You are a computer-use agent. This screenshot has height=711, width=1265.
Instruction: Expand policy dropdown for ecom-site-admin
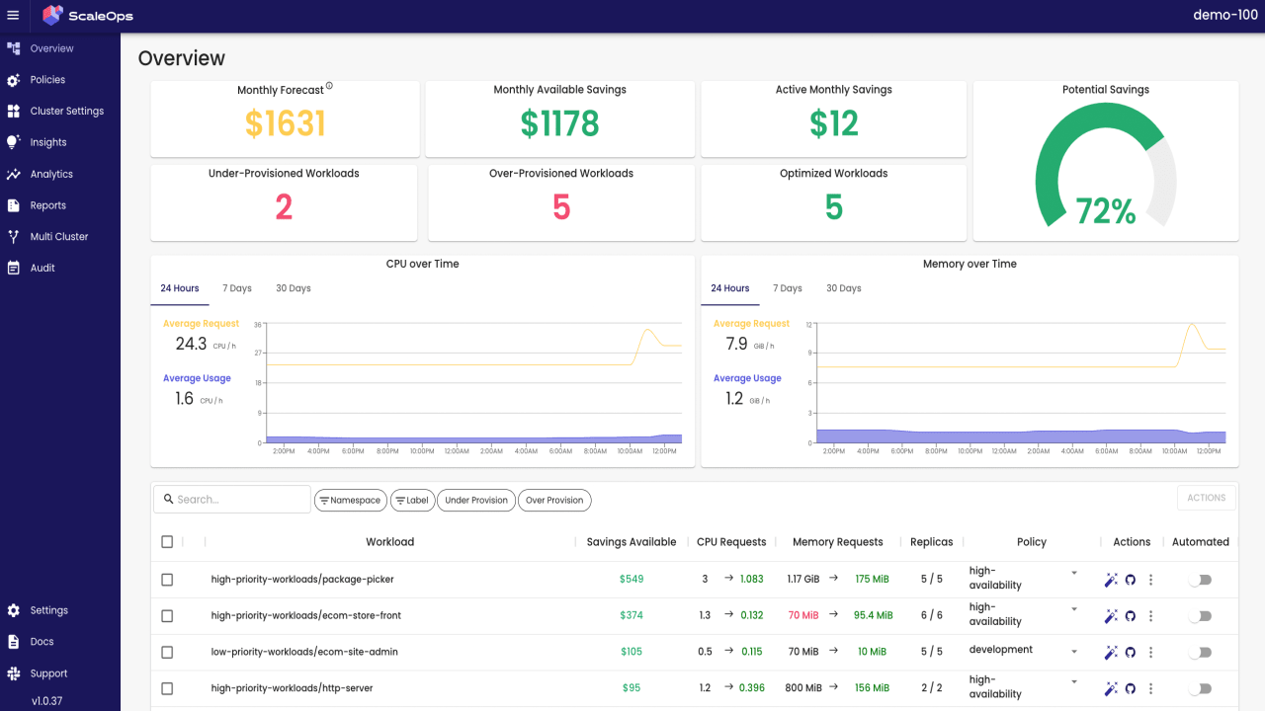point(1074,652)
